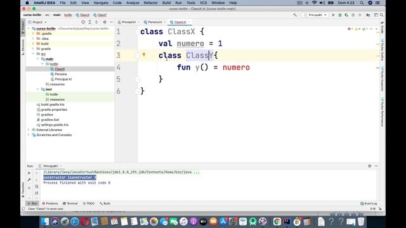Start debugging with the bug icon
The image size is (406, 228).
[340, 15]
